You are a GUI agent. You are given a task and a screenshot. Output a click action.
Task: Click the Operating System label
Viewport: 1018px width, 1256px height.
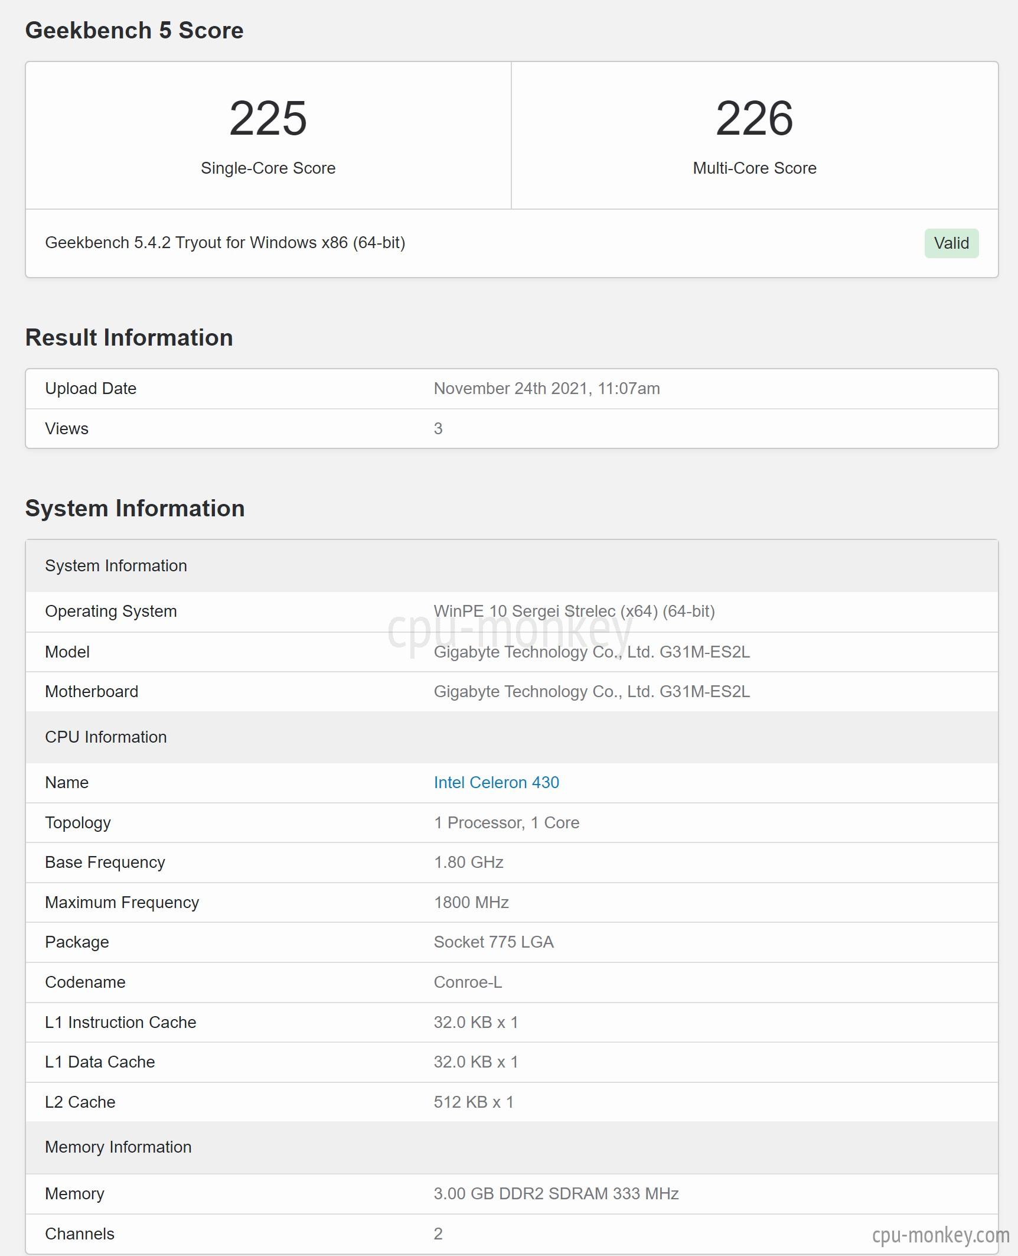[x=111, y=611]
